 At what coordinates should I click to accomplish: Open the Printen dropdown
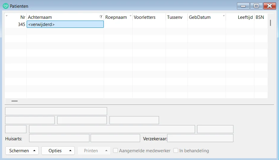click(94, 151)
